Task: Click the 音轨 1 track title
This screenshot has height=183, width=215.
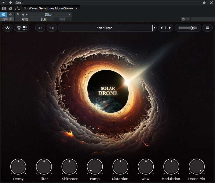Action: coord(19,3)
